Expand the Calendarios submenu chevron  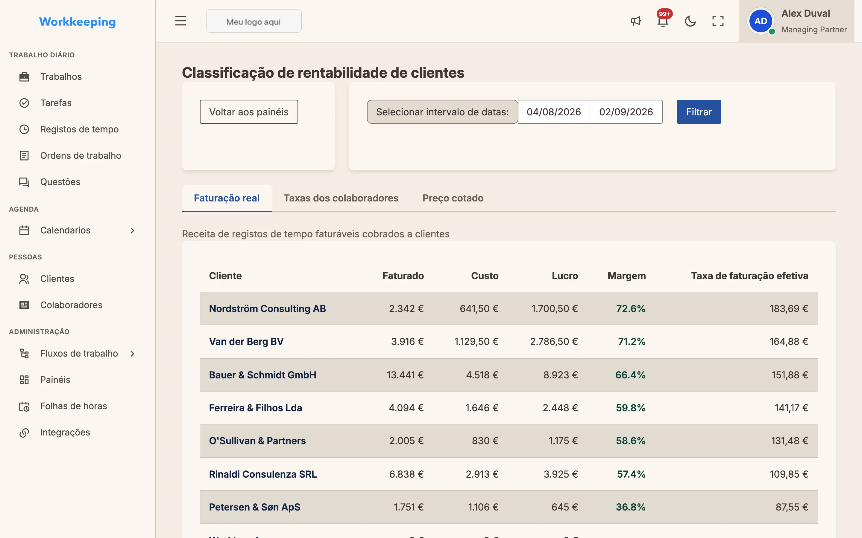pos(133,230)
